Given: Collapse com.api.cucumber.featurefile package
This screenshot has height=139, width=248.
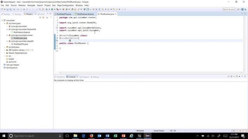Looking at the screenshot, I should [7, 29].
